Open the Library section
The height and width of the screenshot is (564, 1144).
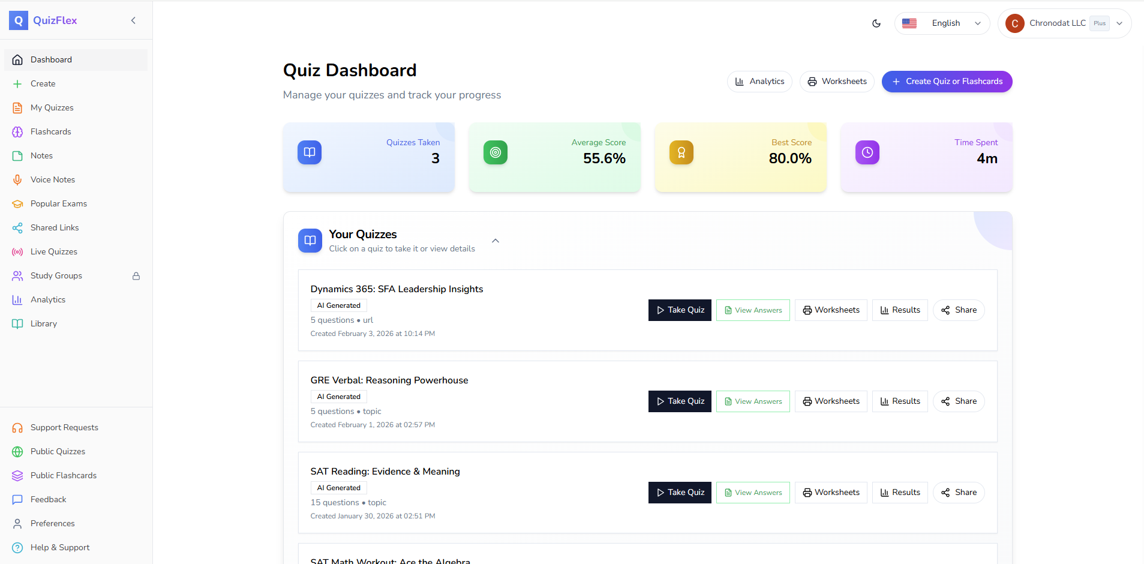(x=43, y=323)
